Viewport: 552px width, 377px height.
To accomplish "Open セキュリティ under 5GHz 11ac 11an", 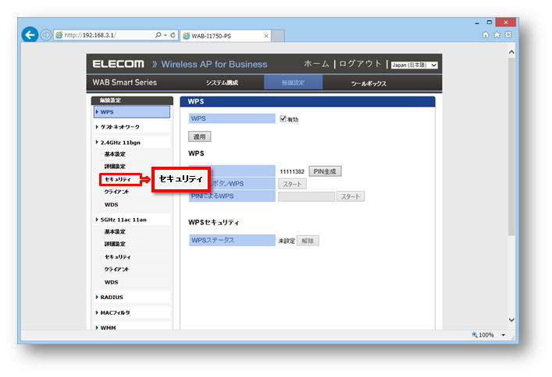I will (118, 257).
